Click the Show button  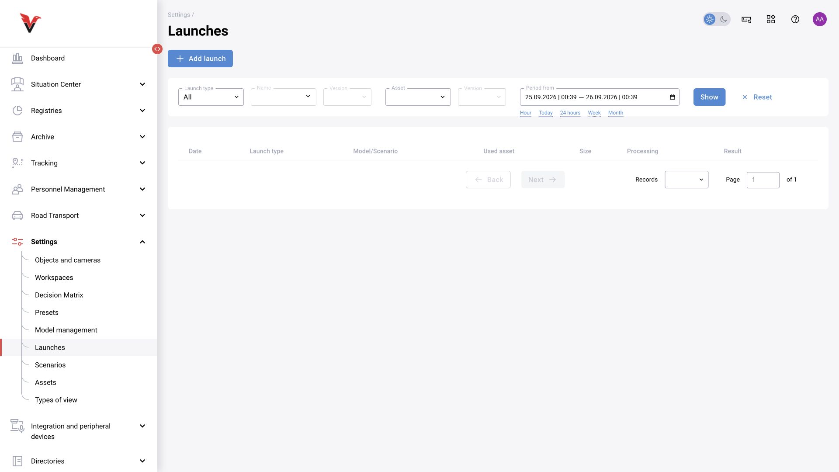[x=709, y=97]
